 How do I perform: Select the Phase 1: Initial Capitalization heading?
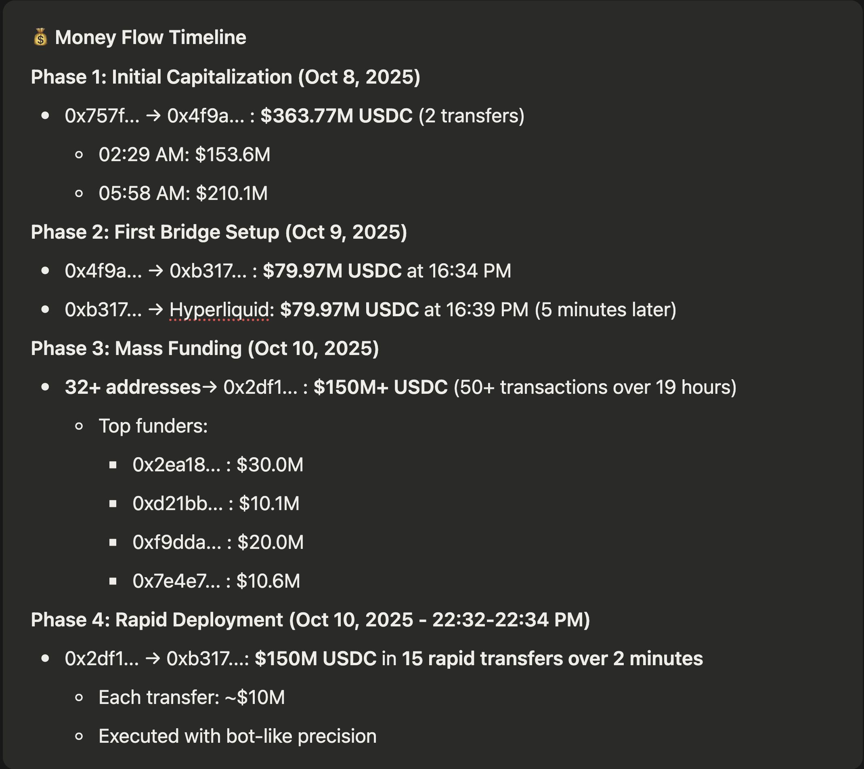(225, 77)
